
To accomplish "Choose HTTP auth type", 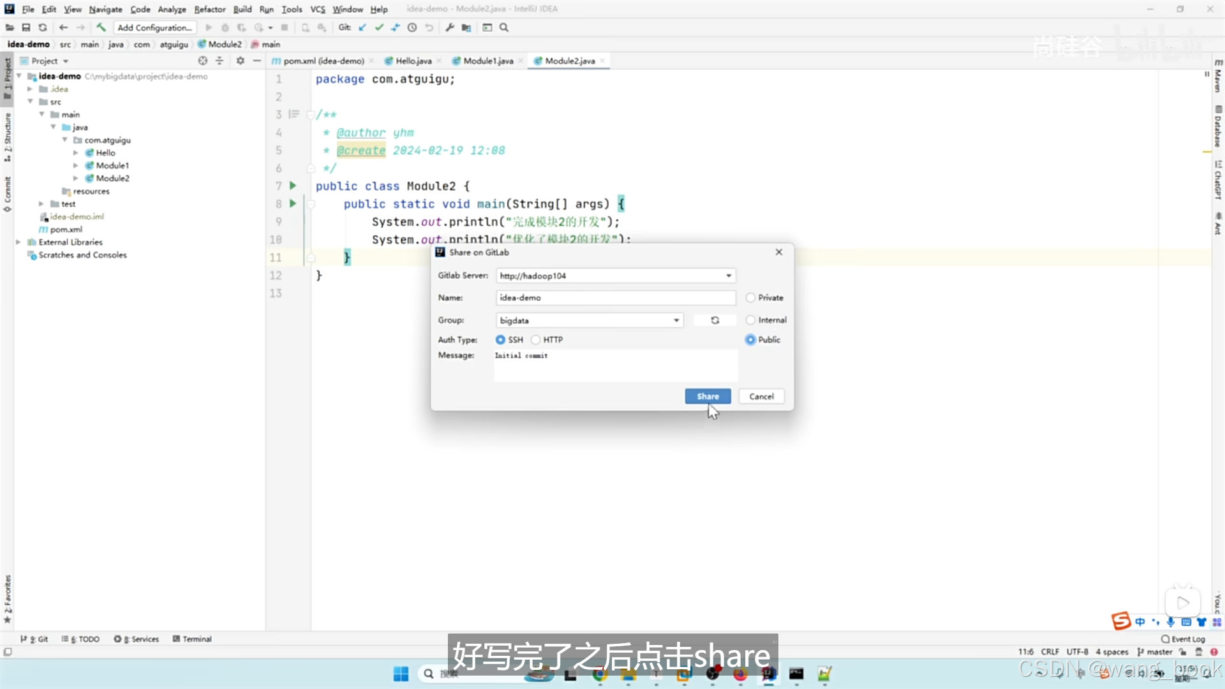I will 536,340.
